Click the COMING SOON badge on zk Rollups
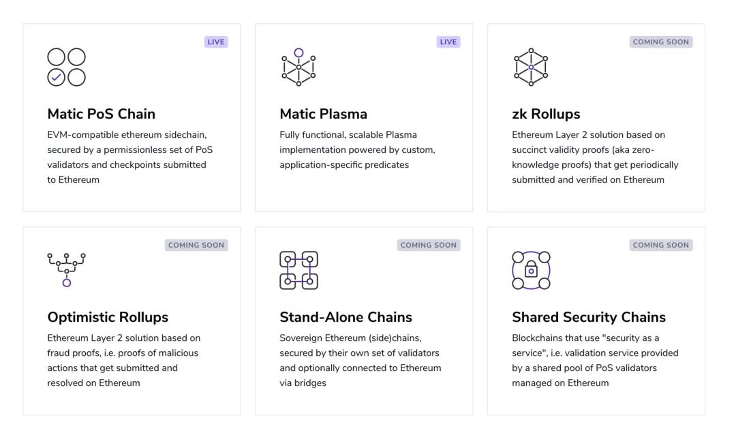Screen dimensions: 736x446 660,42
